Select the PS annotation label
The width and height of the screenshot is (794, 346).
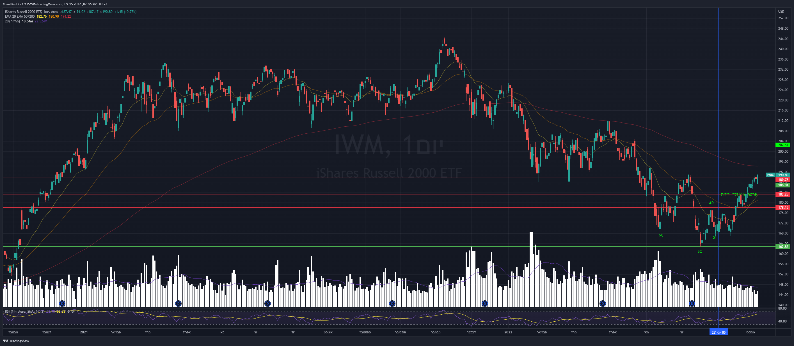pos(660,236)
